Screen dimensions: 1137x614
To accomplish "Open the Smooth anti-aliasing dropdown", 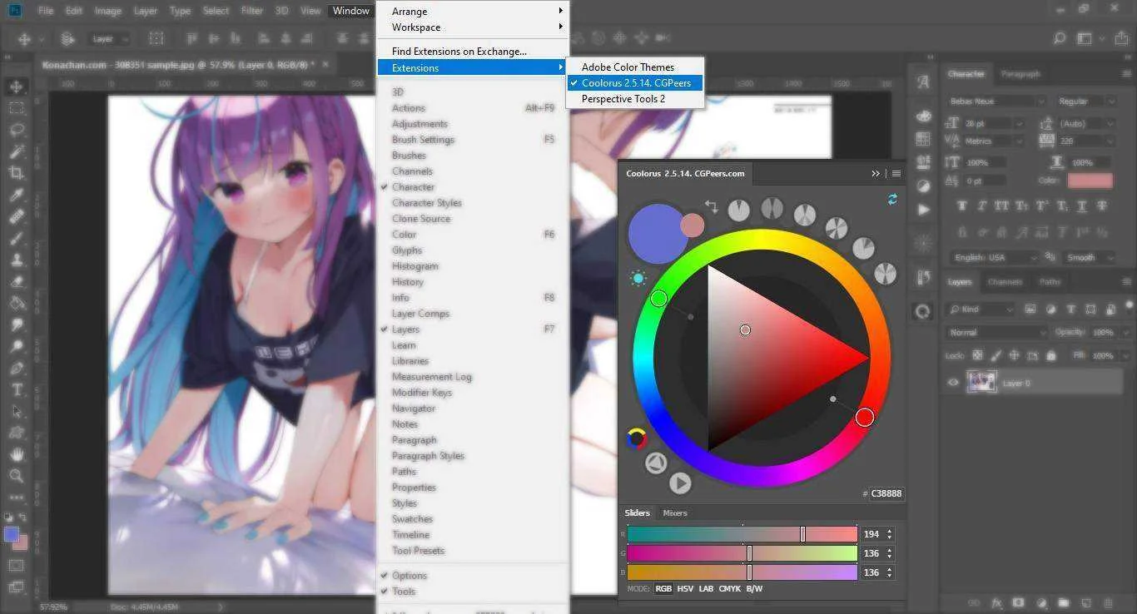I will 1088,258.
